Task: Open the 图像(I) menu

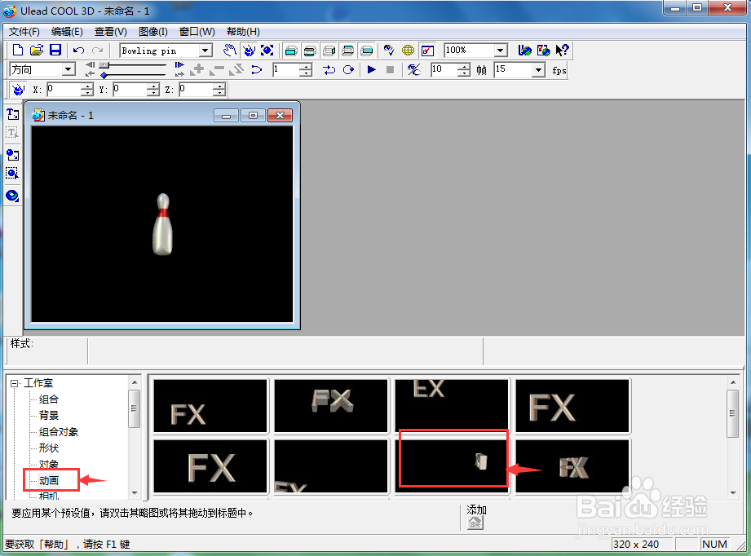Action: (x=152, y=32)
